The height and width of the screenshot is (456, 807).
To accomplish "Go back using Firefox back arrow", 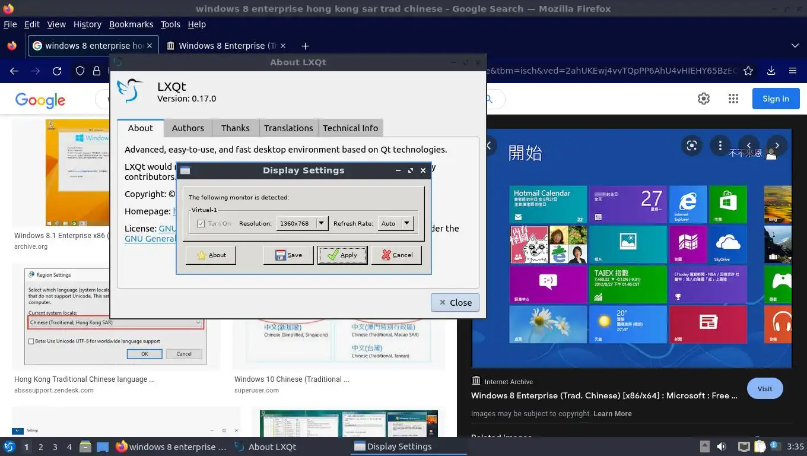I will pos(14,71).
